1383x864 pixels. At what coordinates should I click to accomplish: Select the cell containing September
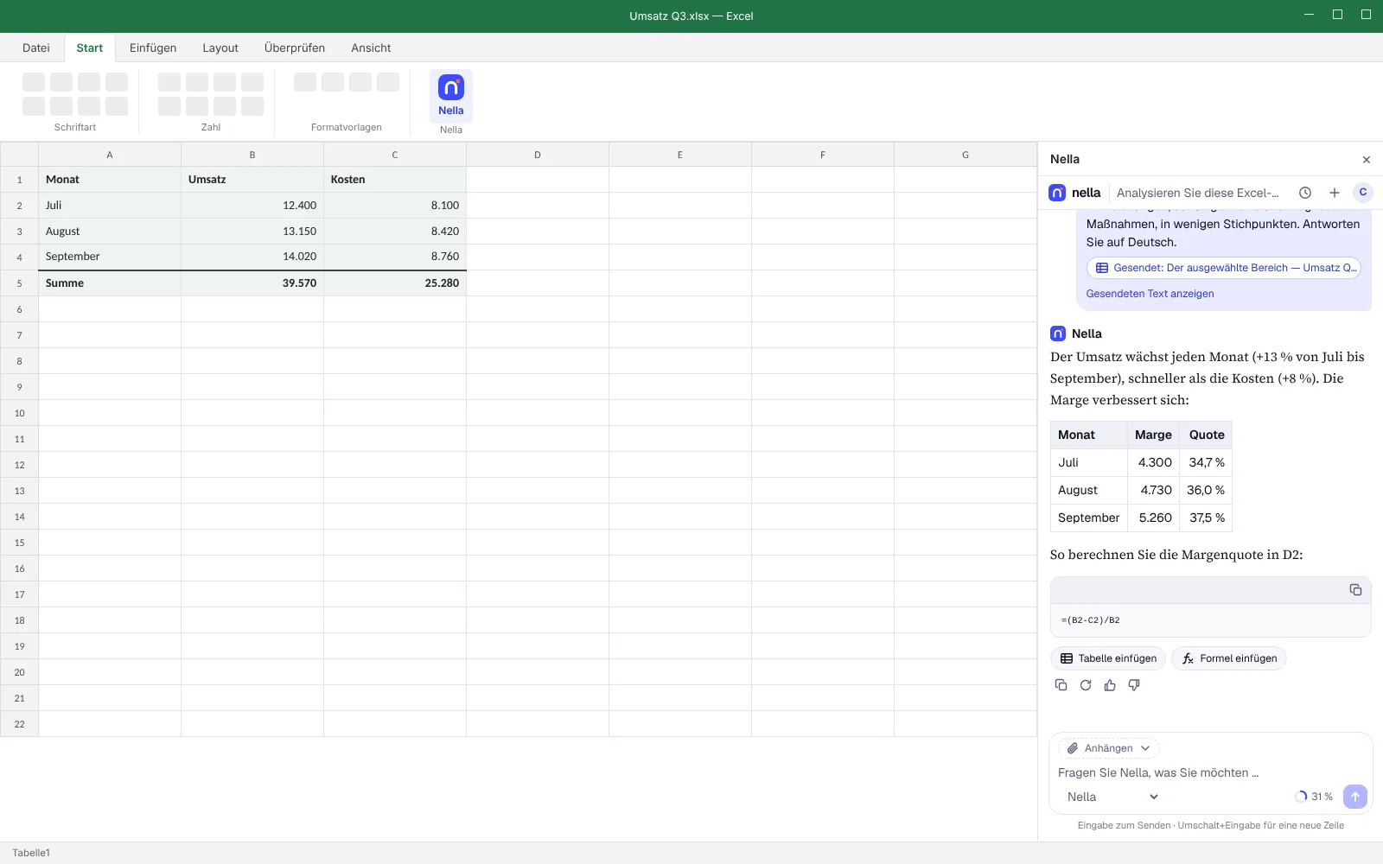tap(110, 257)
